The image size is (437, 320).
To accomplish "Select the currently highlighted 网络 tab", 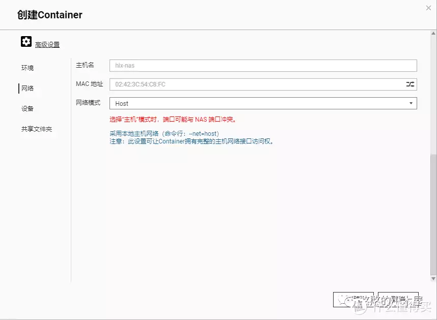I will [x=28, y=88].
